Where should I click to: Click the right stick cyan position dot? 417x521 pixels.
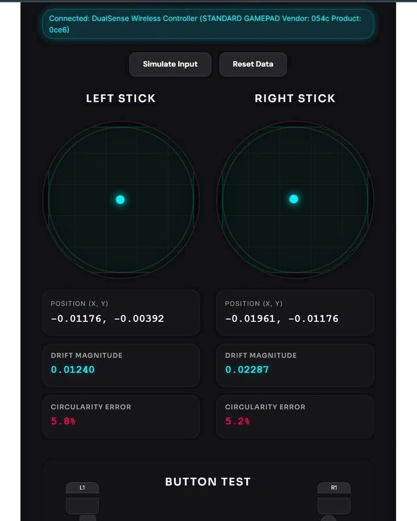click(294, 199)
